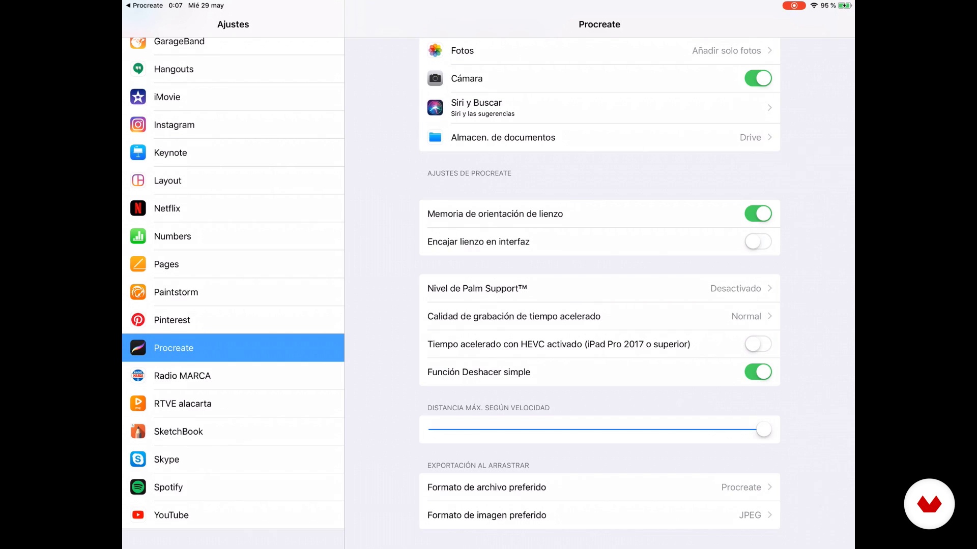Screen dimensions: 977x549
Task: Click the clock showing 0:07
Action: tap(176, 6)
